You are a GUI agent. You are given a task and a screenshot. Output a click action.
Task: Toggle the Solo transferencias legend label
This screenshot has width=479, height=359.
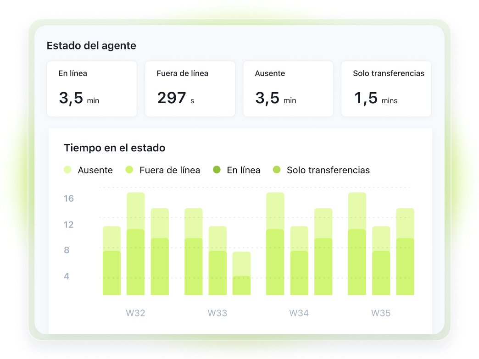point(328,170)
